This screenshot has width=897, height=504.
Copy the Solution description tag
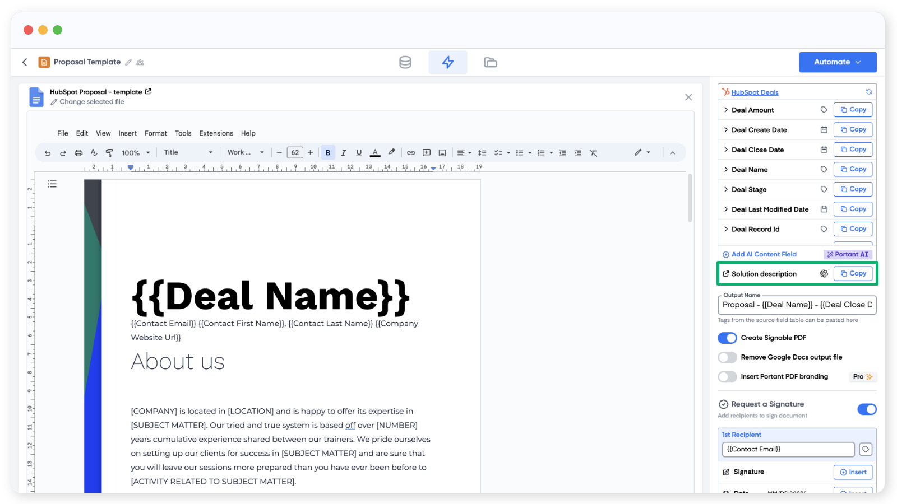click(853, 273)
